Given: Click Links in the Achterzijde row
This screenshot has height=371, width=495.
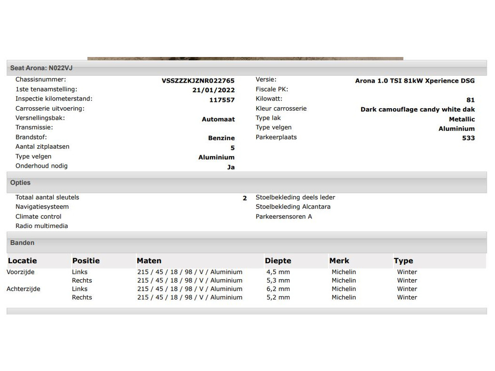Looking at the screenshot, I should pos(80,289).
